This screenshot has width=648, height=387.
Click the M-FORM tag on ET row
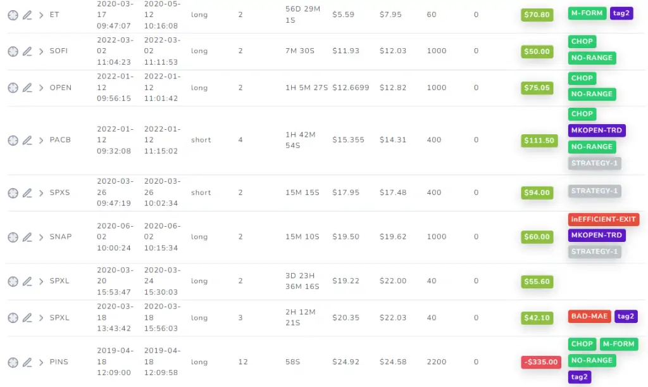(x=587, y=13)
